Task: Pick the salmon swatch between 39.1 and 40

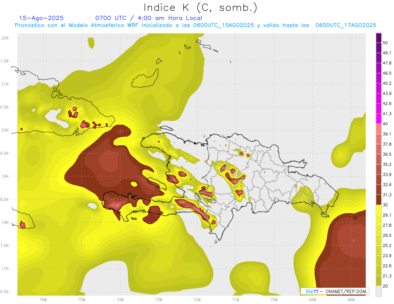Action: (x=379, y=129)
